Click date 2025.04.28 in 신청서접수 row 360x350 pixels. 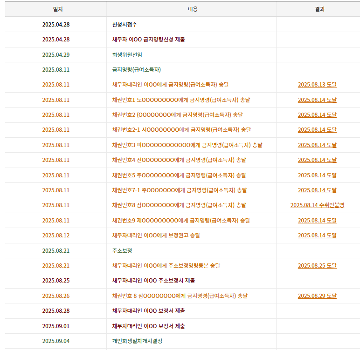[x=56, y=25]
